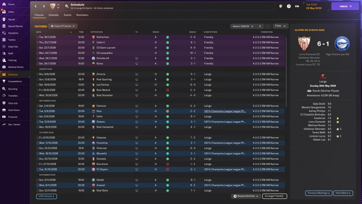Open the help question mark icon
This screenshot has height=204, width=362.
click(289, 6)
